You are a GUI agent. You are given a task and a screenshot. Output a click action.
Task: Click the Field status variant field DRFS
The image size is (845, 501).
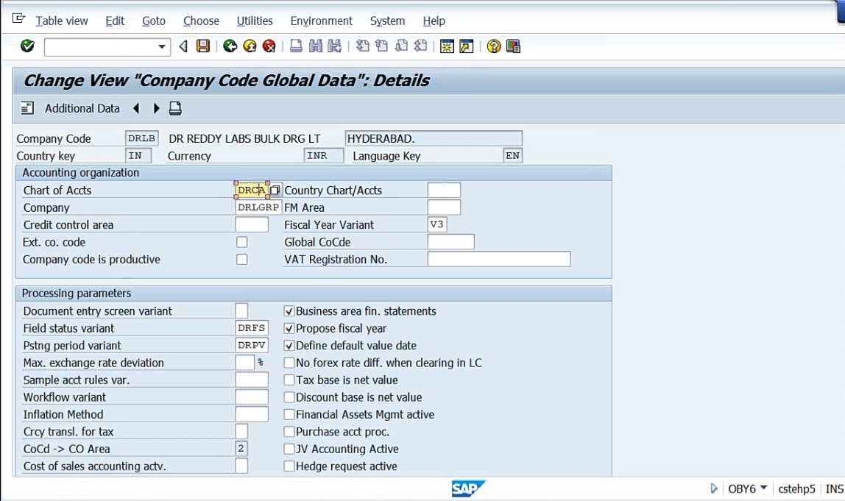[x=252, y=328]
